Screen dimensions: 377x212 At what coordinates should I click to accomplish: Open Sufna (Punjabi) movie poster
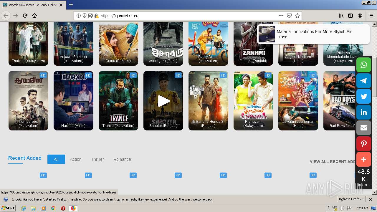[118, 44]
